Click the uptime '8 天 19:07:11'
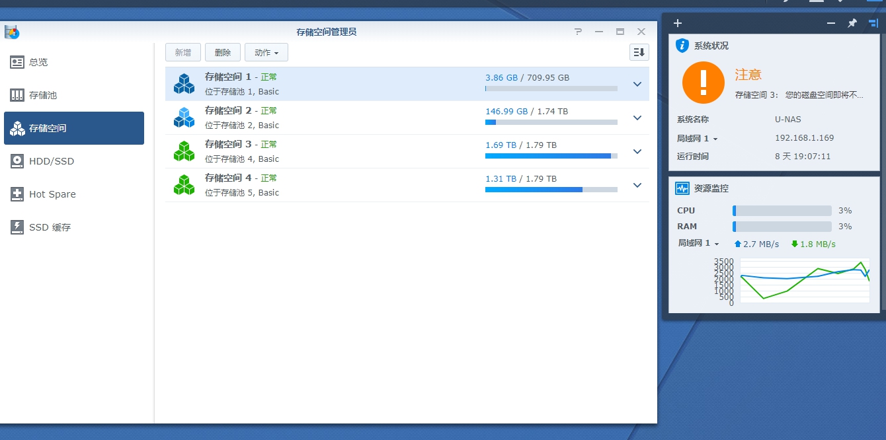Image resolution: width=886 pixels, height=440 pixels. pos(803,157)
